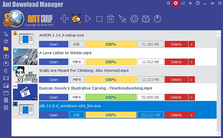
Task: Toggle the pin icon in title bar
Action: (190, 3)
